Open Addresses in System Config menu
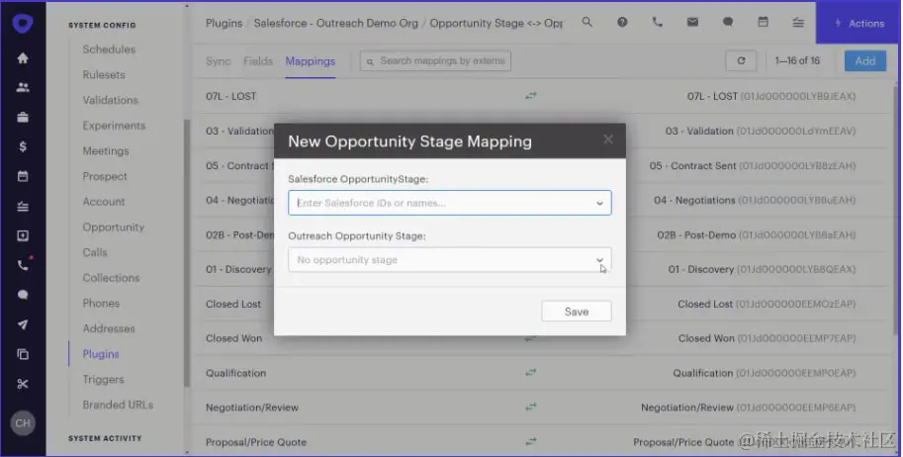The width and height of the screenshot is (903, 457). pyautogui.click(x=108, y=328)
